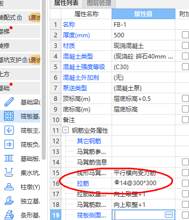Click the 平行横向受力筋 value cell
Screen dimensions: 189x220
(143, 173)
